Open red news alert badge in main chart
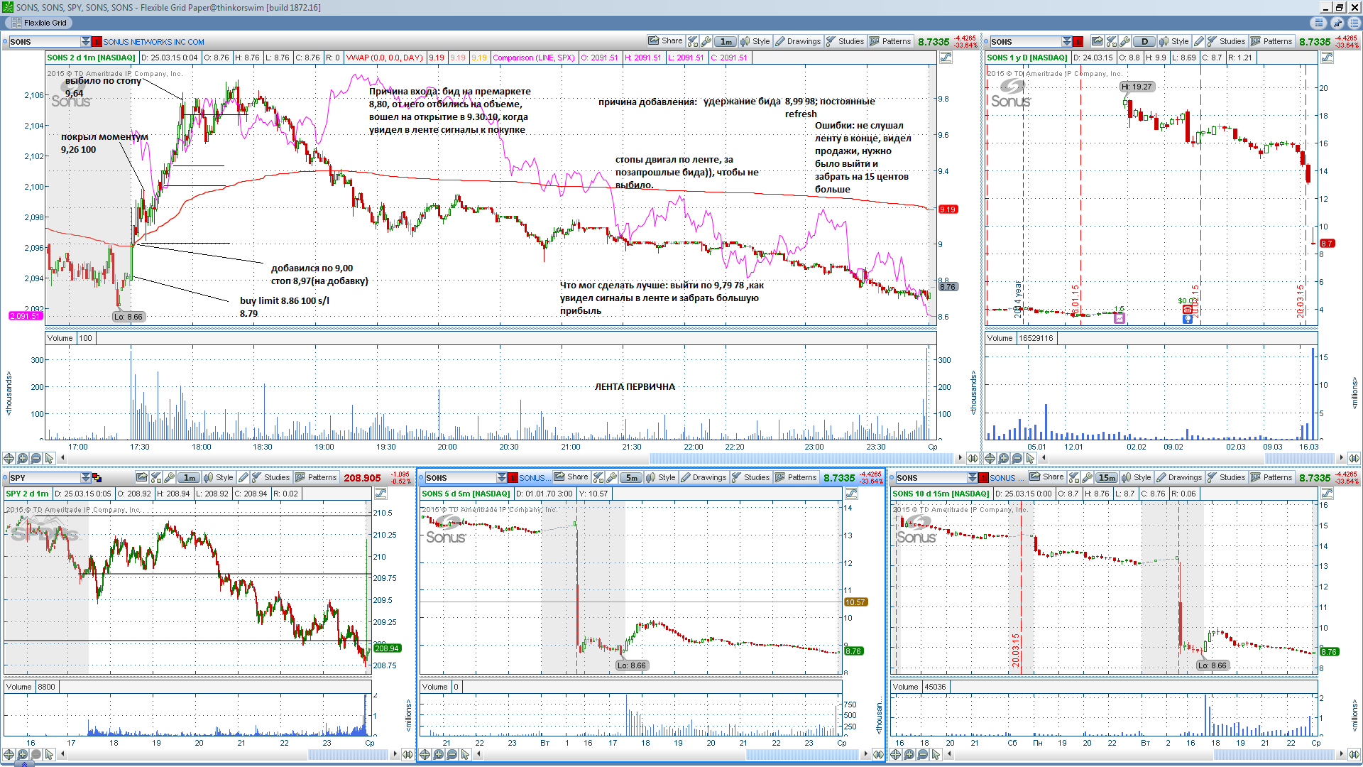This screenshot has width=1363, height=767. [97, 42]
